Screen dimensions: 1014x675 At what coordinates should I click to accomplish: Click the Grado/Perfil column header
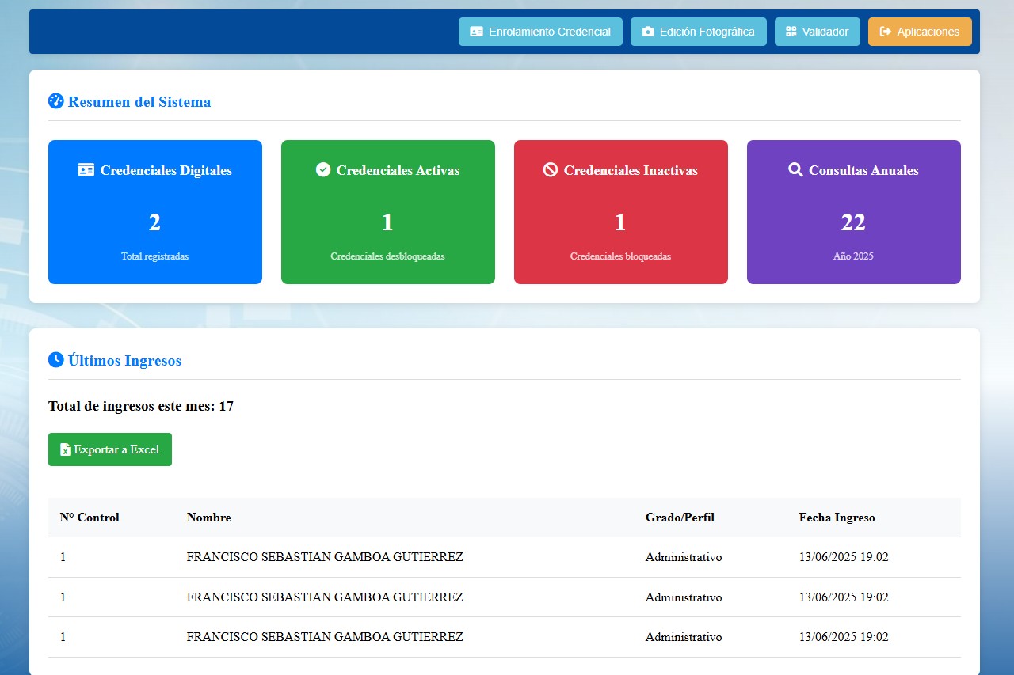680,518
